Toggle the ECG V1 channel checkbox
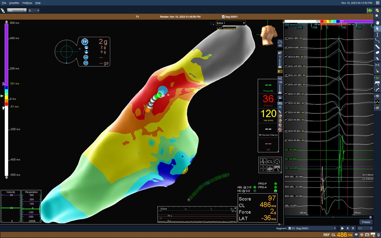381x238 pixels. pos(286,94)
